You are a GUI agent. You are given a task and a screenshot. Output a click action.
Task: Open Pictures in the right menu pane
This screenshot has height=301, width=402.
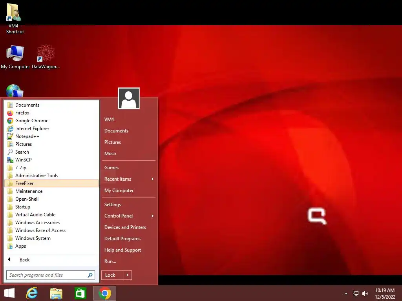click(x=129, y=142)
